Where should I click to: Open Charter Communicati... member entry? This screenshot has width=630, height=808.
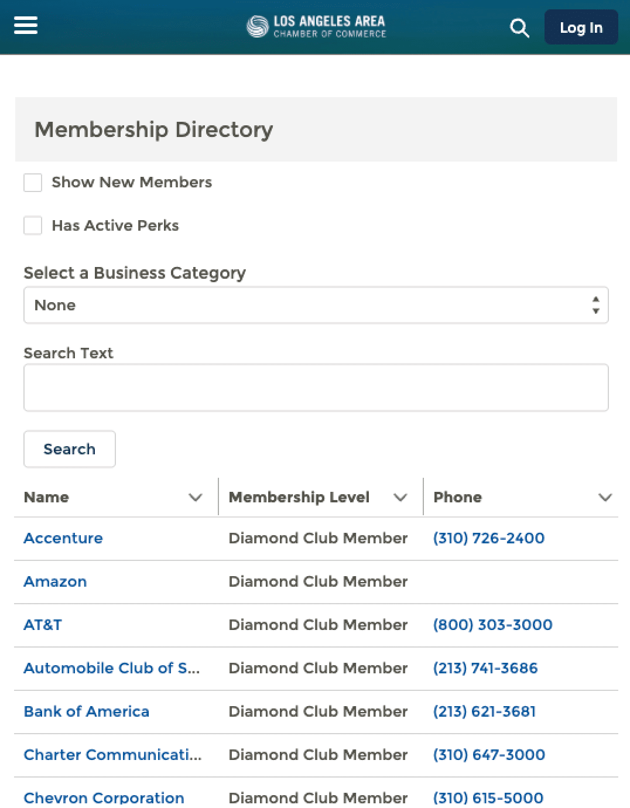coord(112,755)
